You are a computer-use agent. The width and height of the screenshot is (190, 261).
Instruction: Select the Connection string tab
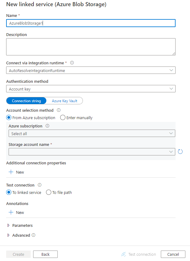tap(26, 101)
